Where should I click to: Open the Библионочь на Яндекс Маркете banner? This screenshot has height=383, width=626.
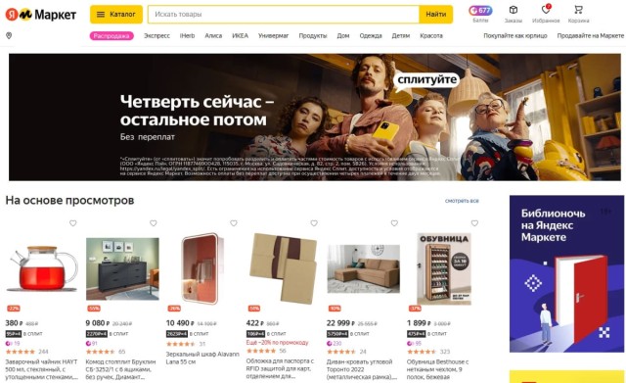pyautogui.click(x=566, y=274)
